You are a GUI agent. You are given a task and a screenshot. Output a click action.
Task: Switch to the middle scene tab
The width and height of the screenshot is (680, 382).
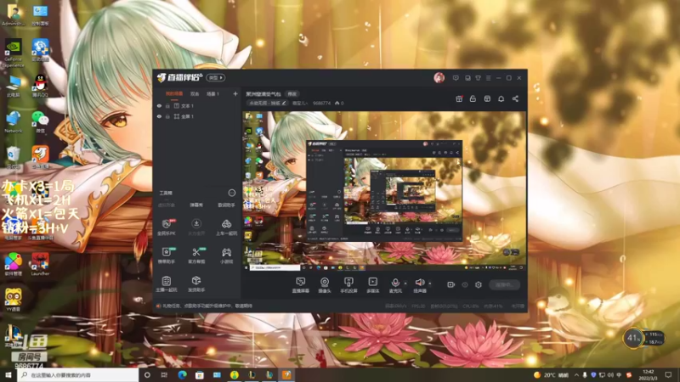pos(195,94)
